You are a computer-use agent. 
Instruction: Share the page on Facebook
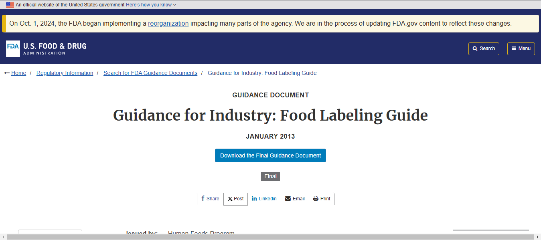210,199
